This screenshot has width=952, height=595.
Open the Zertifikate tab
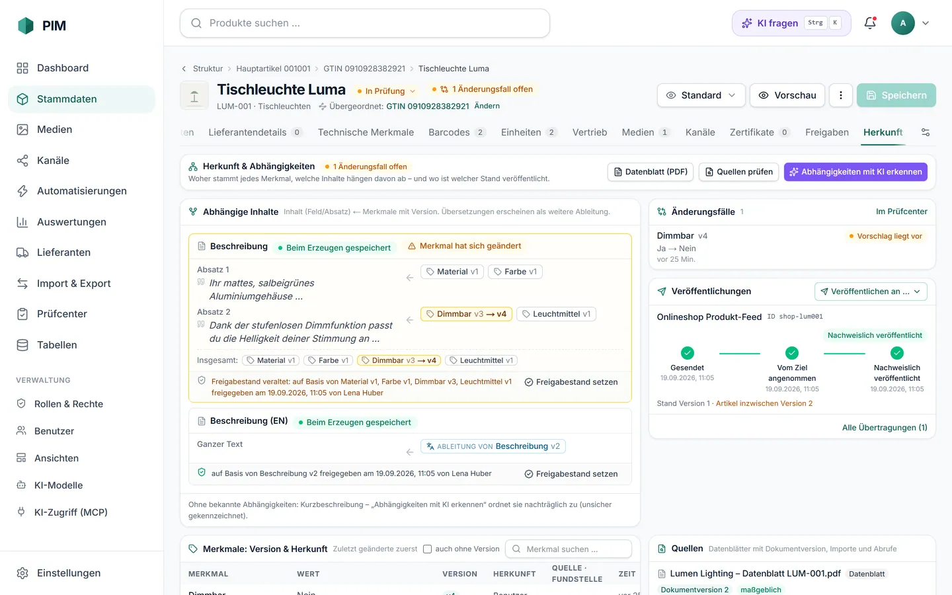point(760,132)
